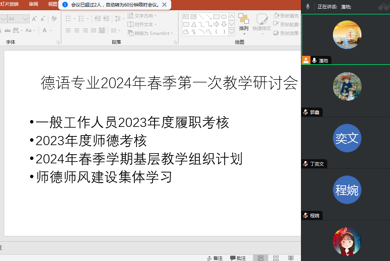This screenshot has height=261, width=390.
Task: Click the clear formatting eraser icon
Action: (x=54, y=19)
